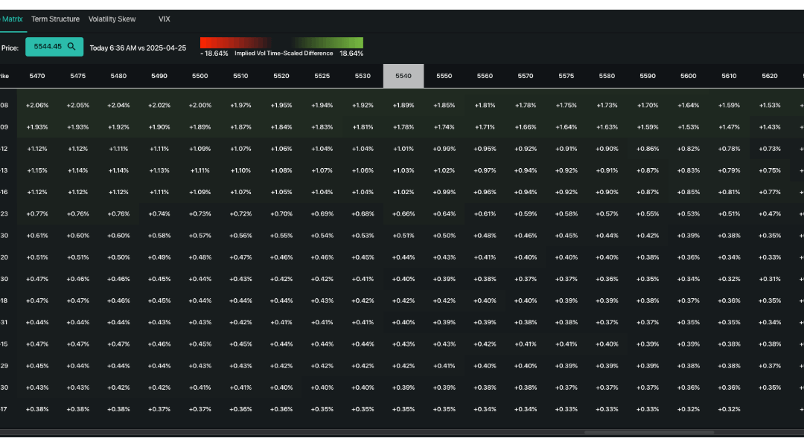The height and width of the screenshot is (444, 804).
Task: Click the 5620 strike column header
Action: [769, 76]
